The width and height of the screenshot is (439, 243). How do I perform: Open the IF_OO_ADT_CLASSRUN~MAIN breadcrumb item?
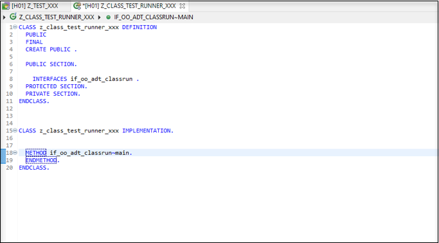[154, 17]
